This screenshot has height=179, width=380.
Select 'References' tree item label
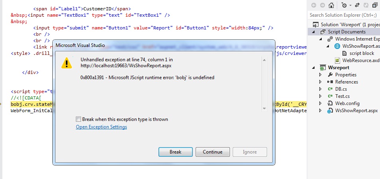(x=346, y=82)
